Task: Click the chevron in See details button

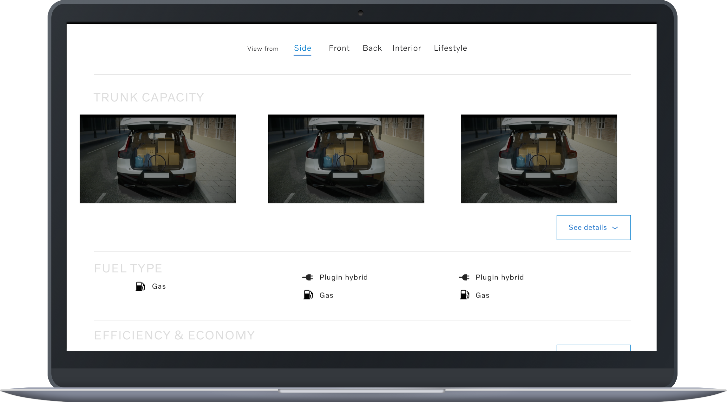Action: coord(615,228)
